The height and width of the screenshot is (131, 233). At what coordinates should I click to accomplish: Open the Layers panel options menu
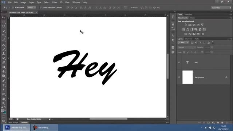click(230, 39)
